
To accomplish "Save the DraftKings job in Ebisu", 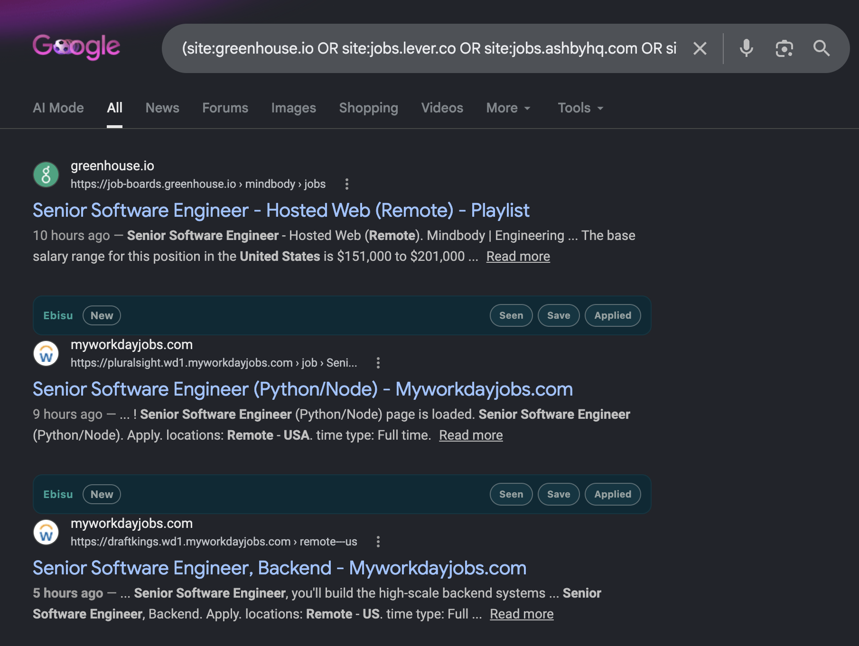I will tap(559, 494).
